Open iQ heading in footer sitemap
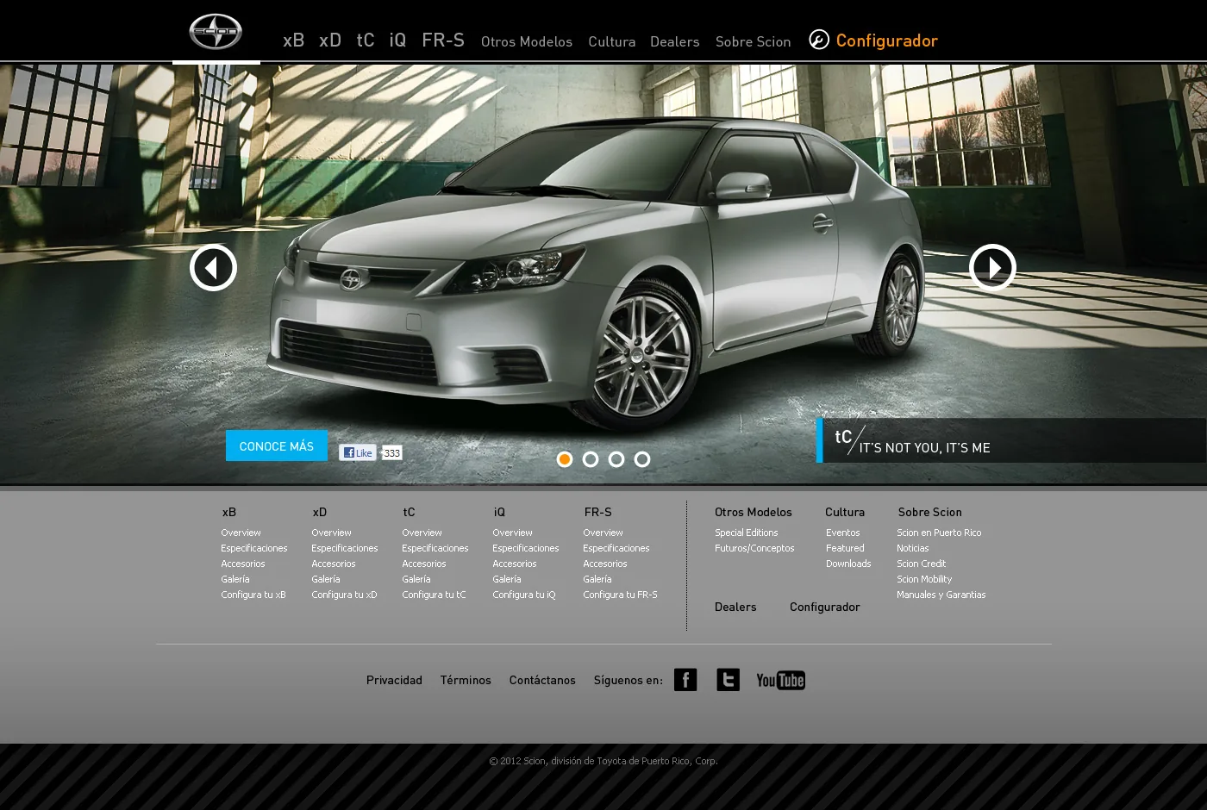The width and height of the screenshot is (1207, 810). coord(500,512)
